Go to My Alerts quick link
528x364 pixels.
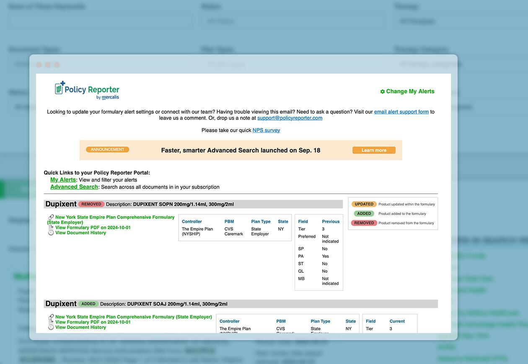pyautogui.click(x=63, y=180)
